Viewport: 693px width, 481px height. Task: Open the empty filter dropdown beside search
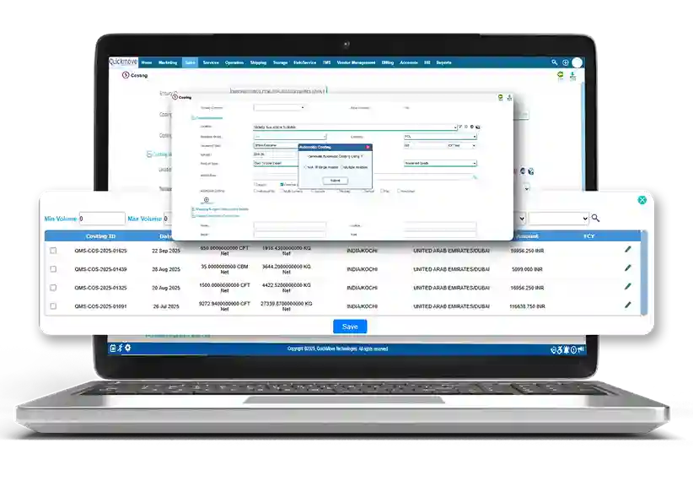[559, 219]
